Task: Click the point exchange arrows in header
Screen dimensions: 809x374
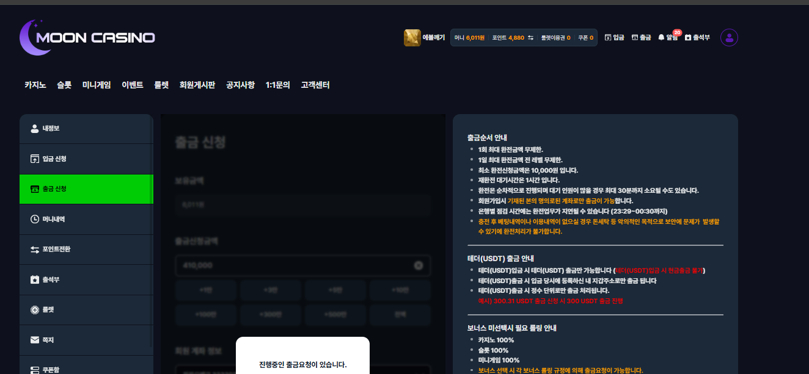Action: 530,38
